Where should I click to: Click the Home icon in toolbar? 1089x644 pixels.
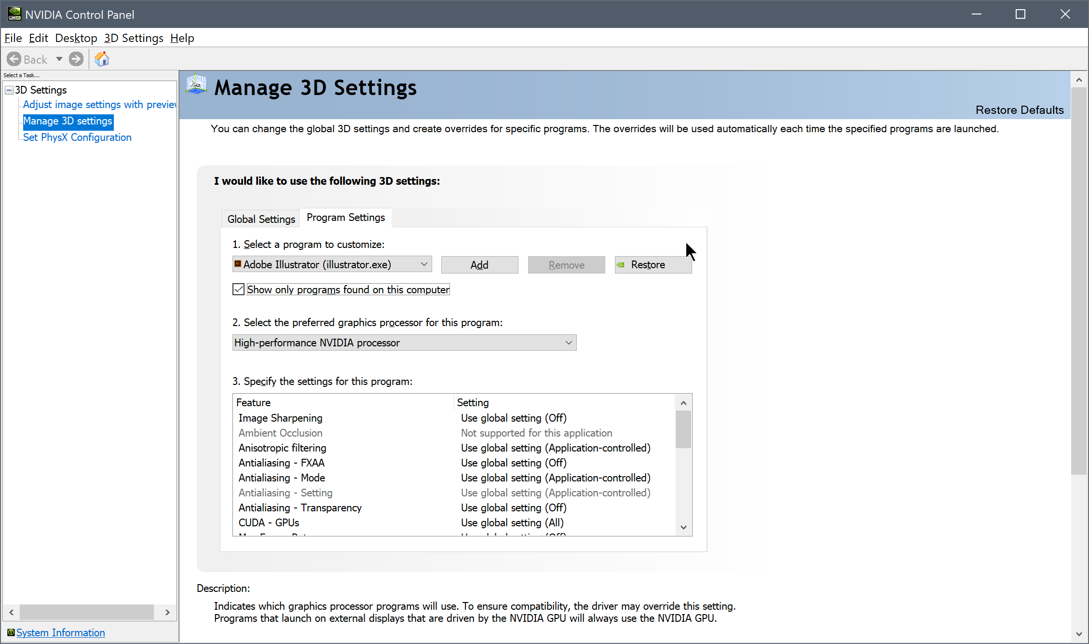[x=102, y=59]
